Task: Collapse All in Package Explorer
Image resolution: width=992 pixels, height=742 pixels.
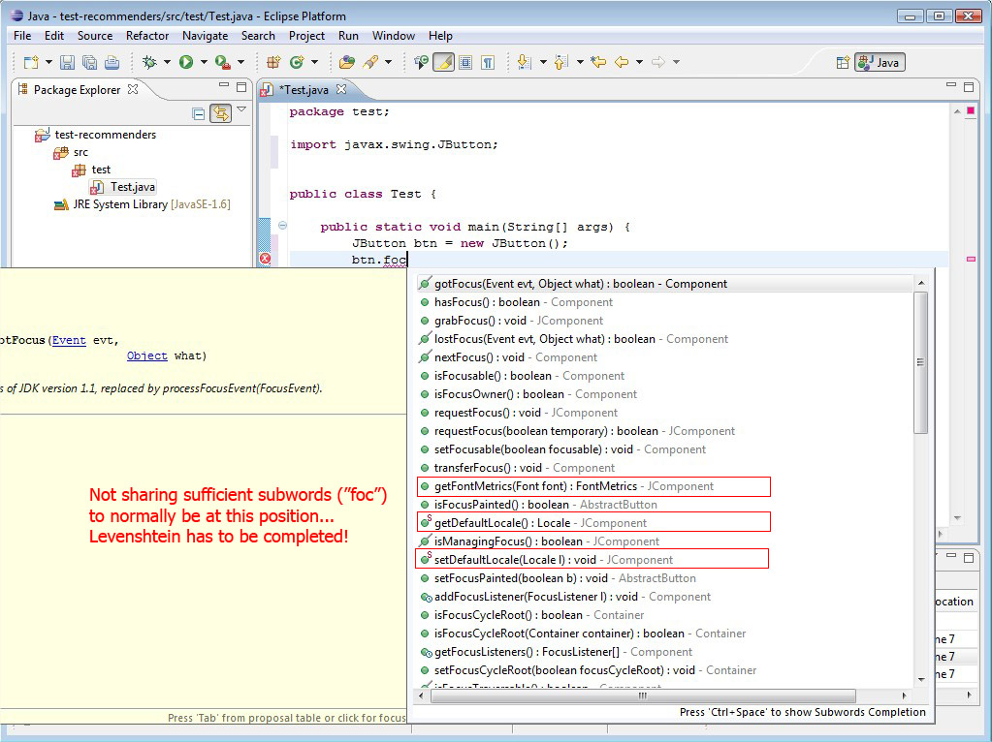Action: (x=199, y=113)
